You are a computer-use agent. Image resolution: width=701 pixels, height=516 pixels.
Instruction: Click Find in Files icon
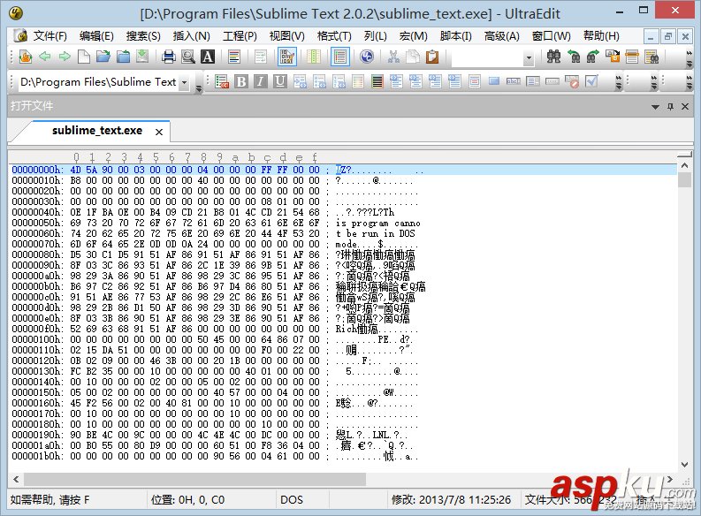(652, 57)
